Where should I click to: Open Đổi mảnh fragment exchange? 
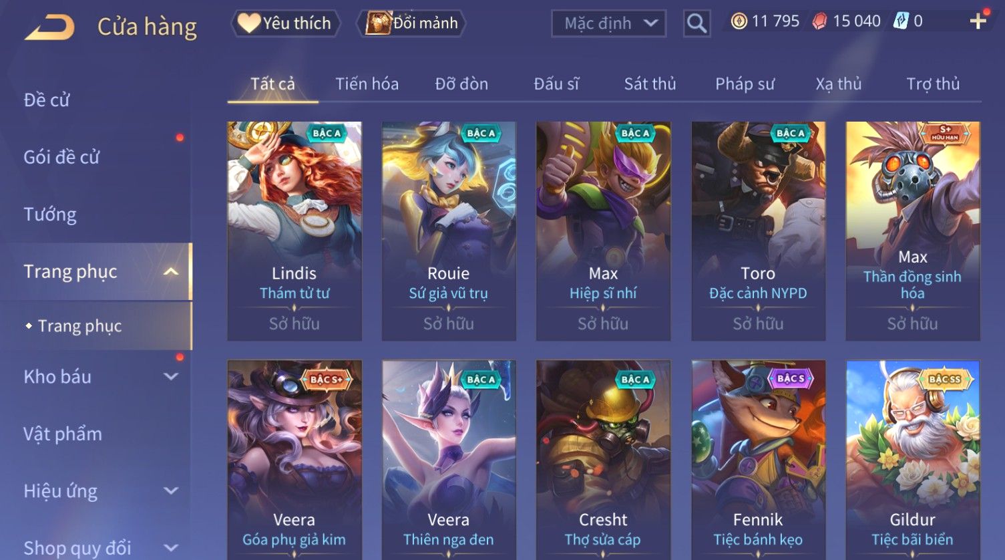pos(412,23)
